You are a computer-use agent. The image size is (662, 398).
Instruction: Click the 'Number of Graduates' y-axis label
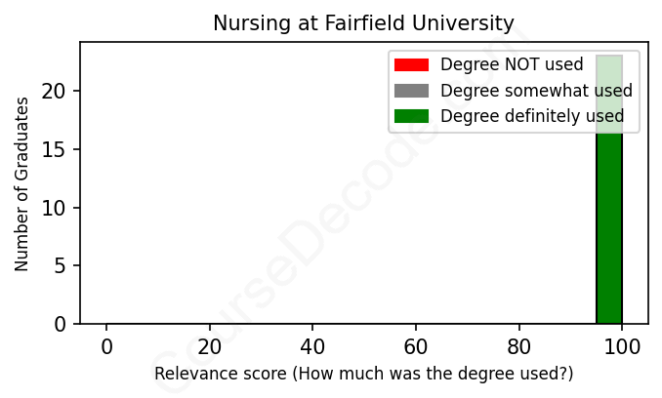point(21,183)
